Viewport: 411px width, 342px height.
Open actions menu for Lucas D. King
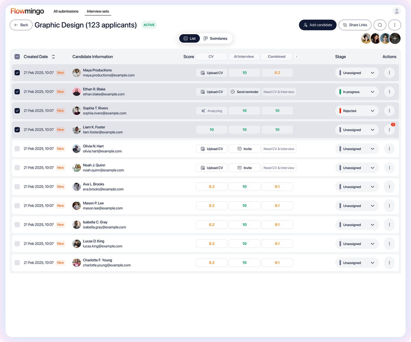pyautogui.click(x=389, y=244)
